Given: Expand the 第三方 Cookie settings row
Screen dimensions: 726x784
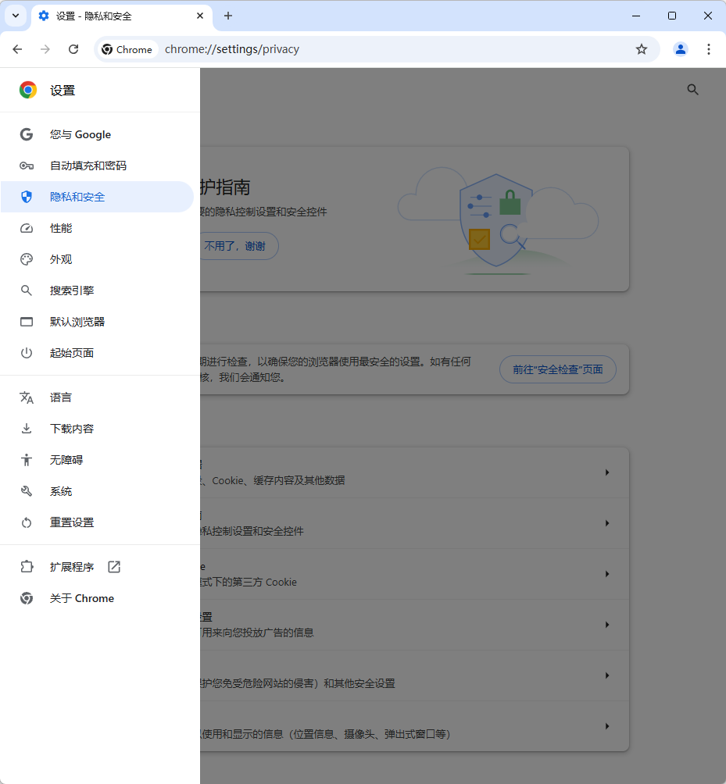Looking at the screenshot, I should click(607, 574).
